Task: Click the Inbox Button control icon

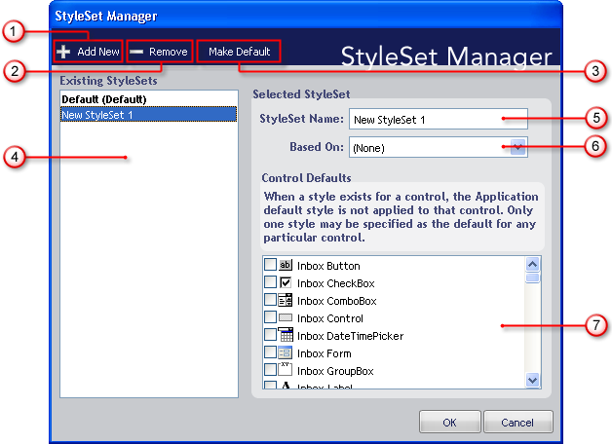Action: (286, 265)
